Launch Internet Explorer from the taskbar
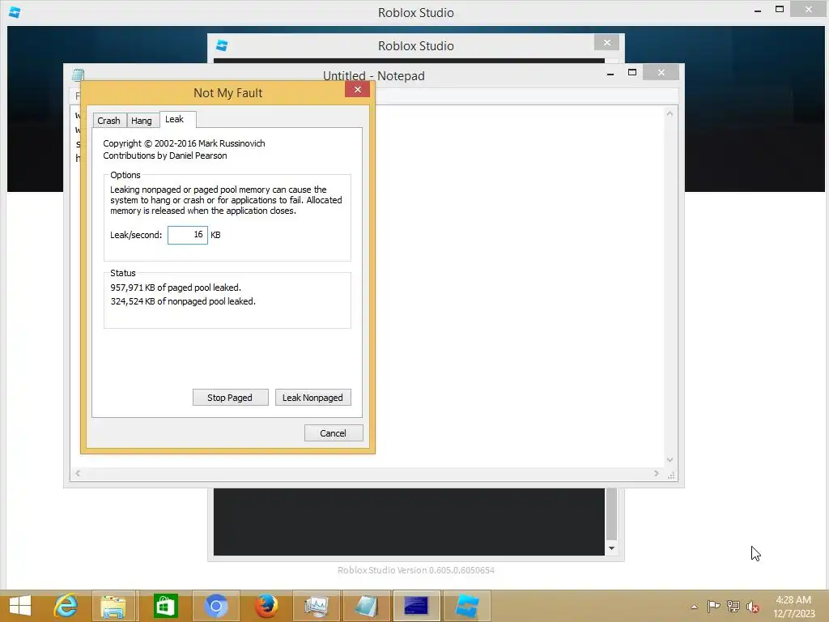The height and width of the screenshot is (622, 829). pos(66,606)
